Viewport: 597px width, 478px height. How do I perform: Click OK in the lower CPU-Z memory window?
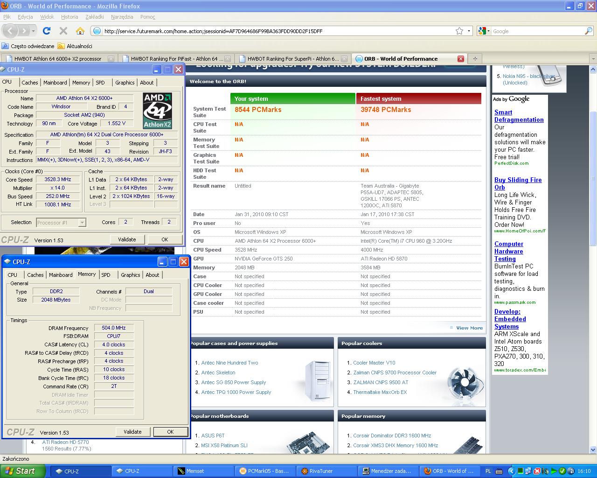170,432
